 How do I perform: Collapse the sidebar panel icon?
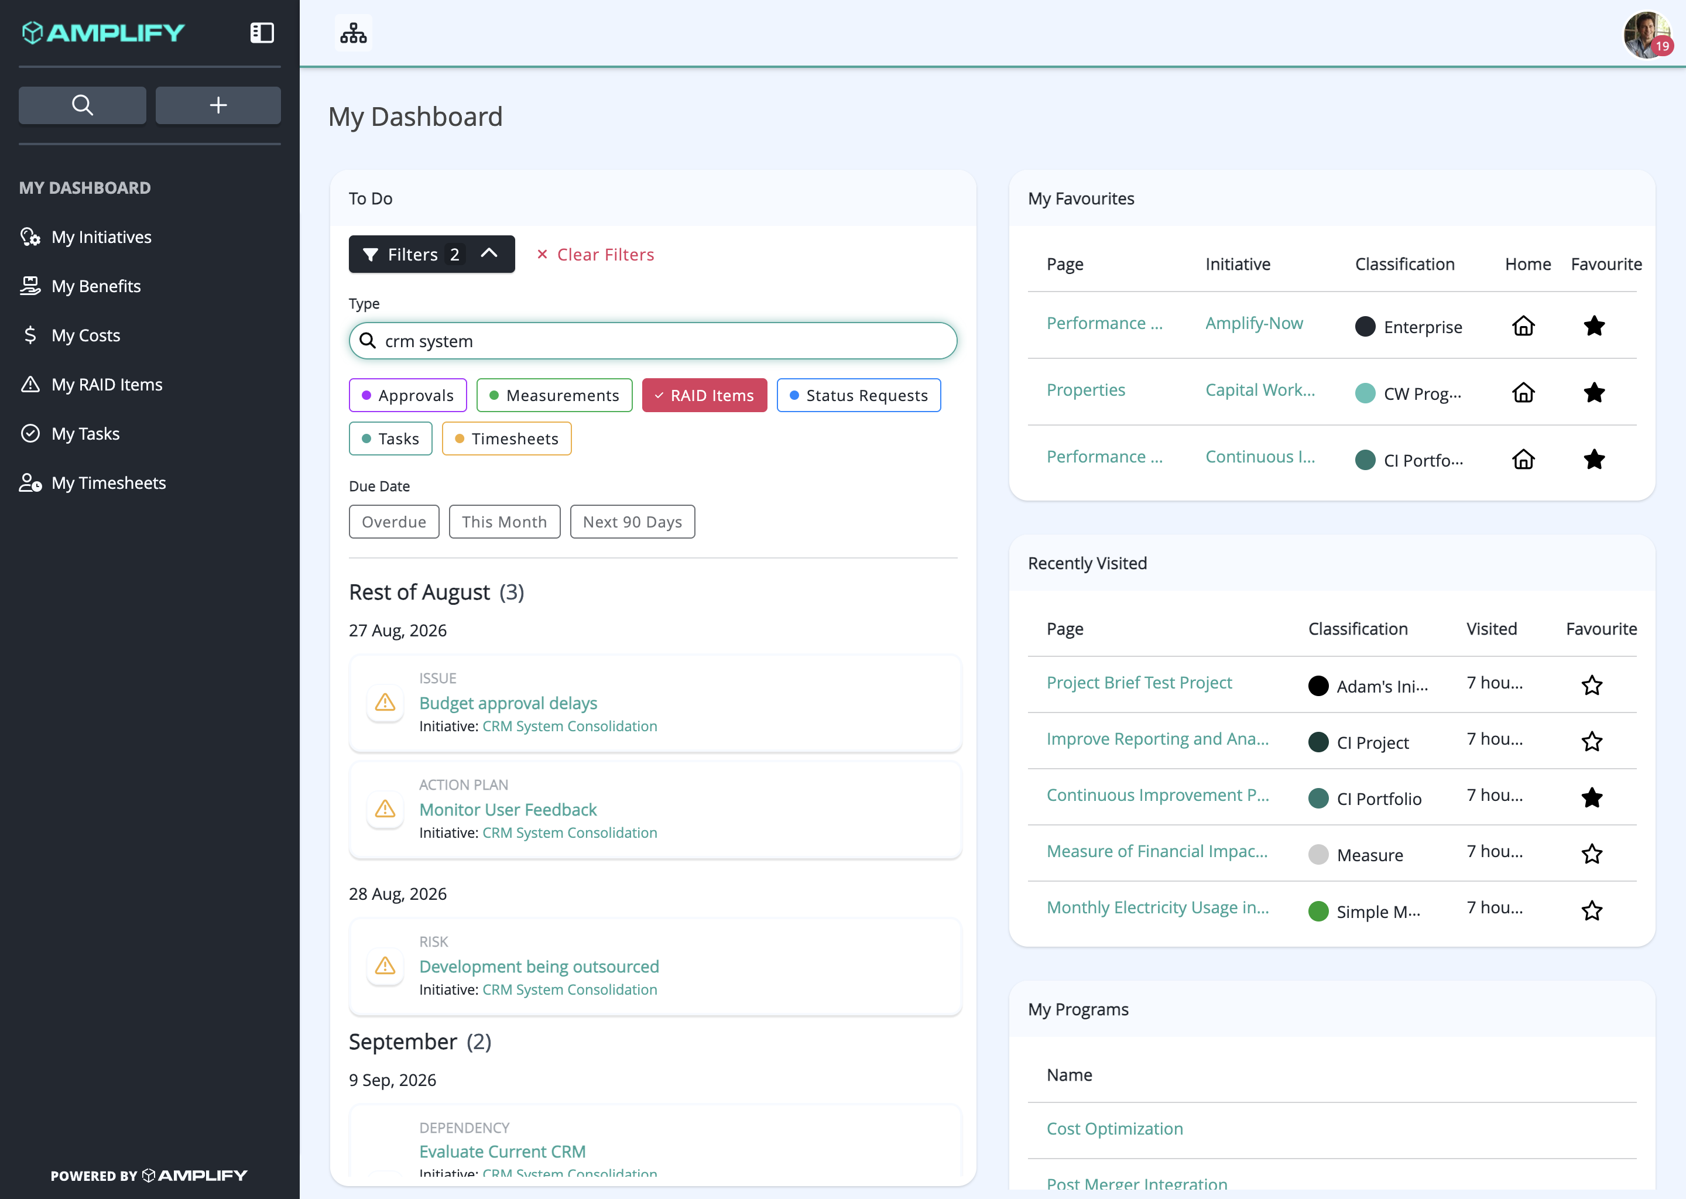pos(262,32)
